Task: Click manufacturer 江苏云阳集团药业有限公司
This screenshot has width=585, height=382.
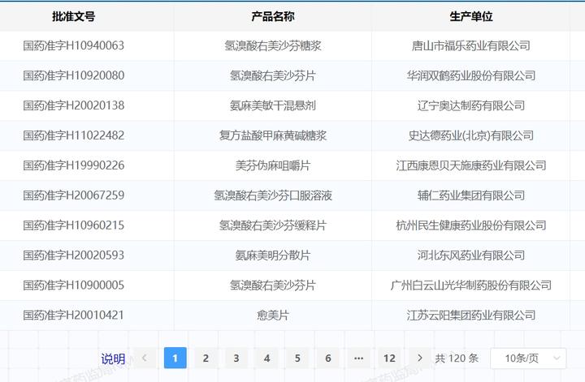Action: (x=471, y=315)
